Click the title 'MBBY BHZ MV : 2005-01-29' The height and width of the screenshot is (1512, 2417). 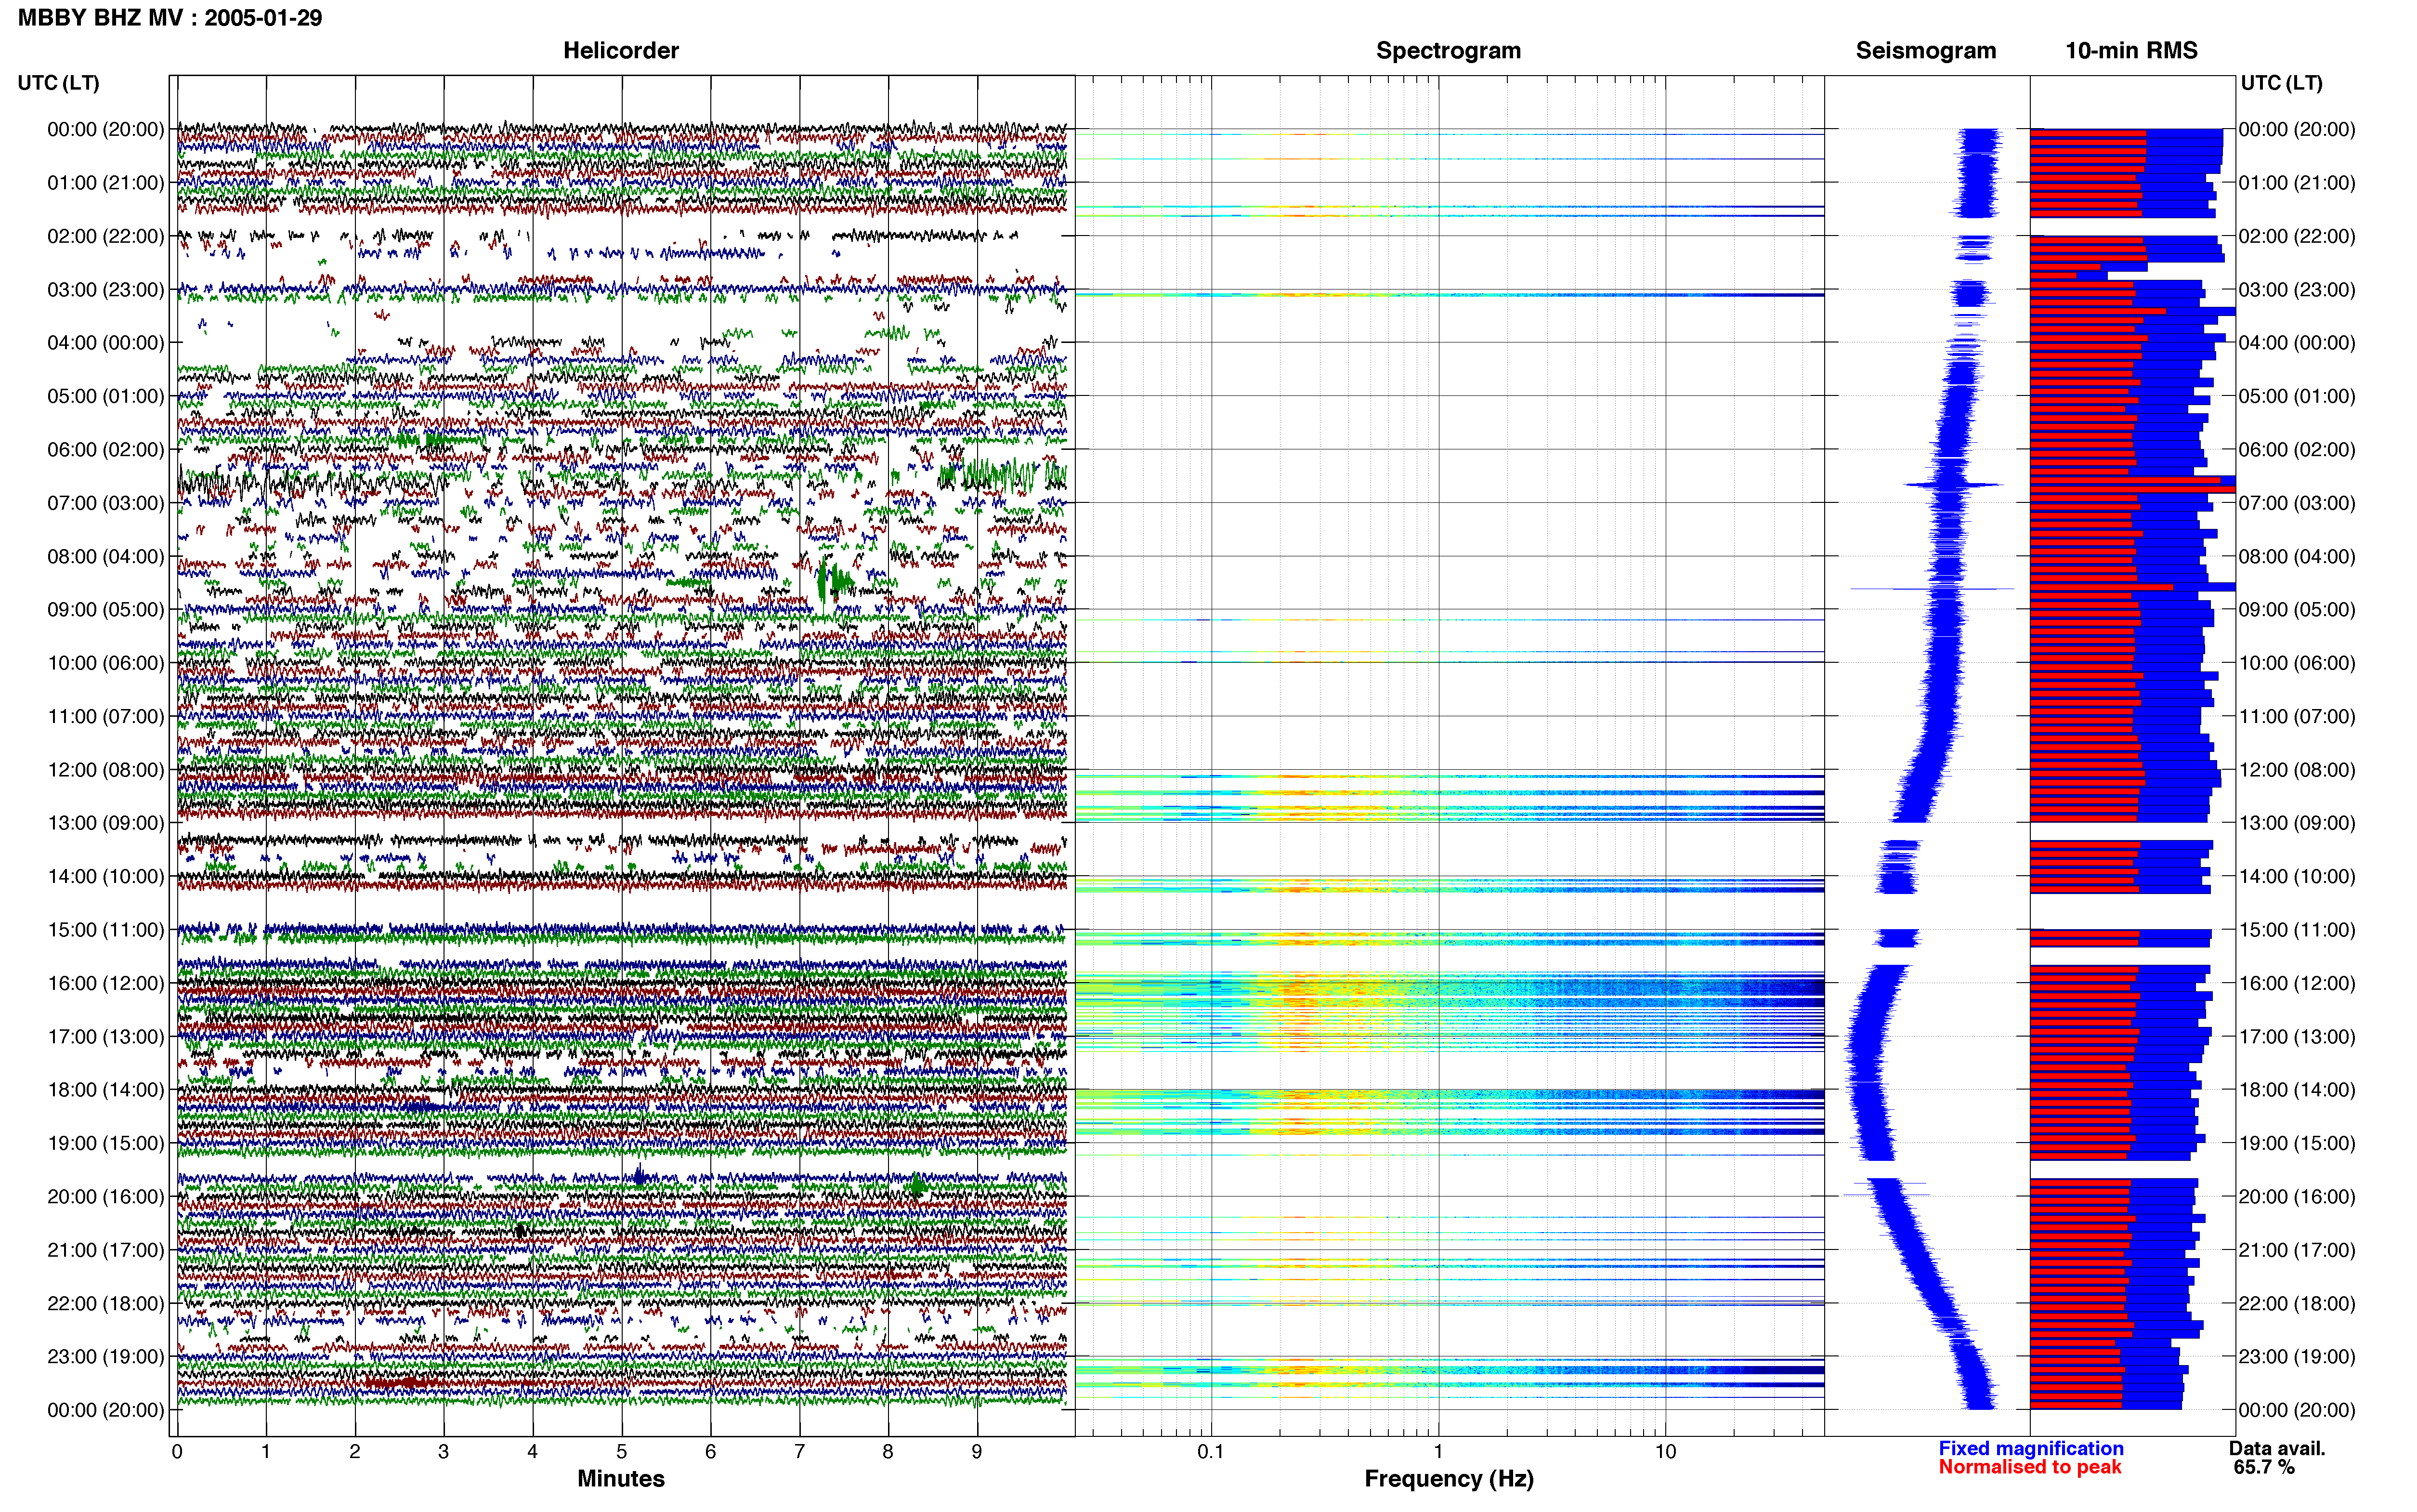(x=170, y=18)
